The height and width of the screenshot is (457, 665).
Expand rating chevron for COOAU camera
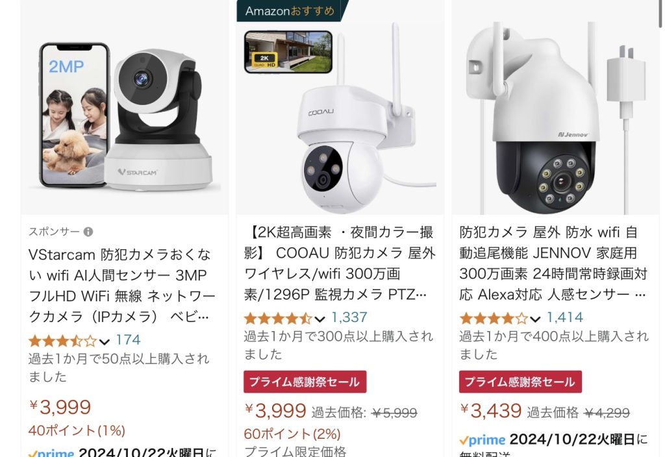pos(320,319)
